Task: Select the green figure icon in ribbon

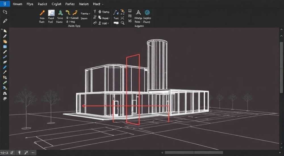Action: pos(60,13)
